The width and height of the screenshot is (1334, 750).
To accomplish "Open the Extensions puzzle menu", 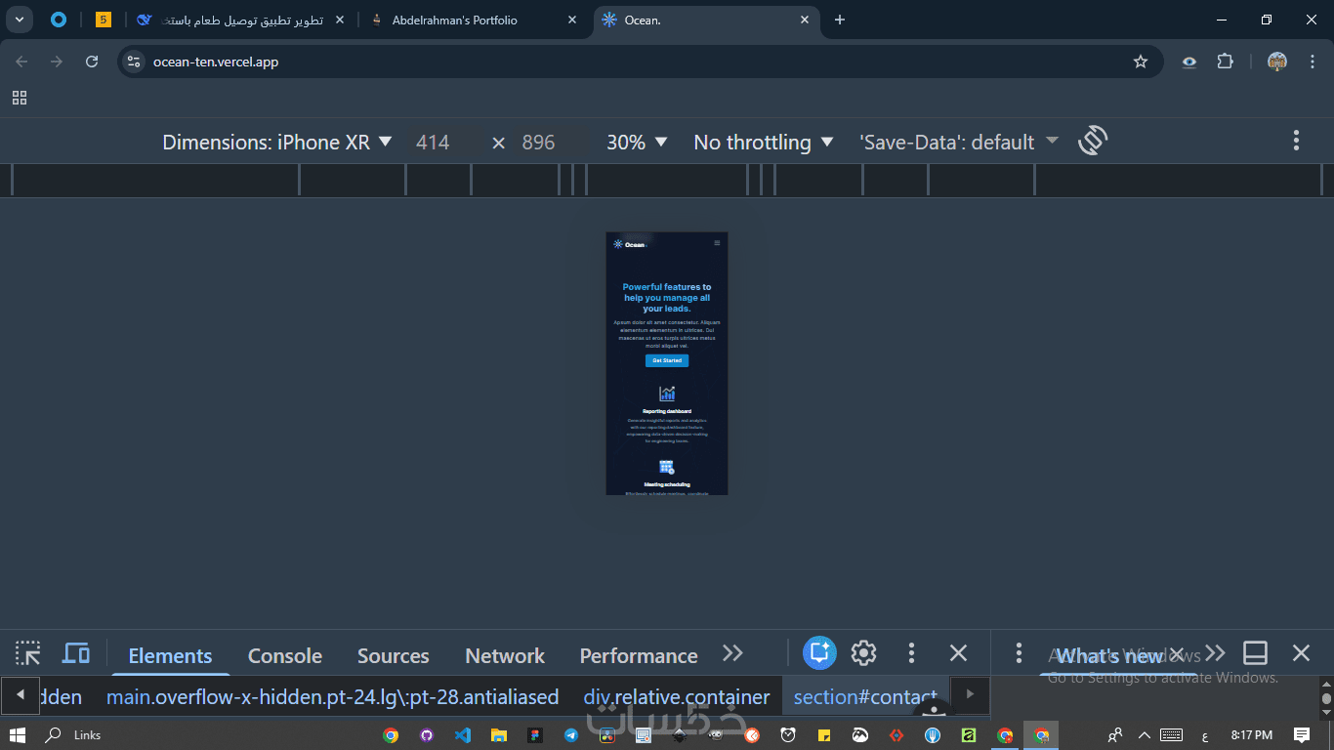I will click(1225, 62).
